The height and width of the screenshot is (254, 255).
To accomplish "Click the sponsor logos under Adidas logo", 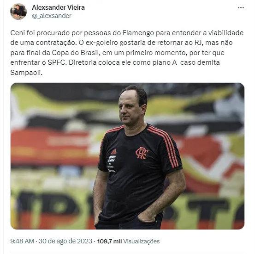I will click(112, 164).
